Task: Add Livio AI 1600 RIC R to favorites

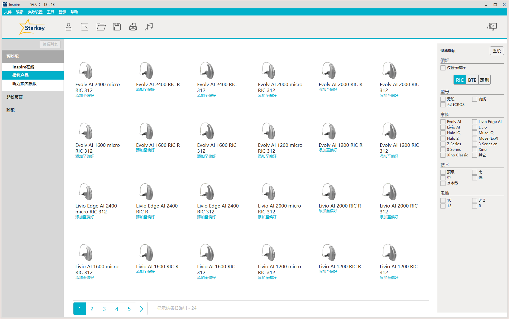Action: coord(145,272)
